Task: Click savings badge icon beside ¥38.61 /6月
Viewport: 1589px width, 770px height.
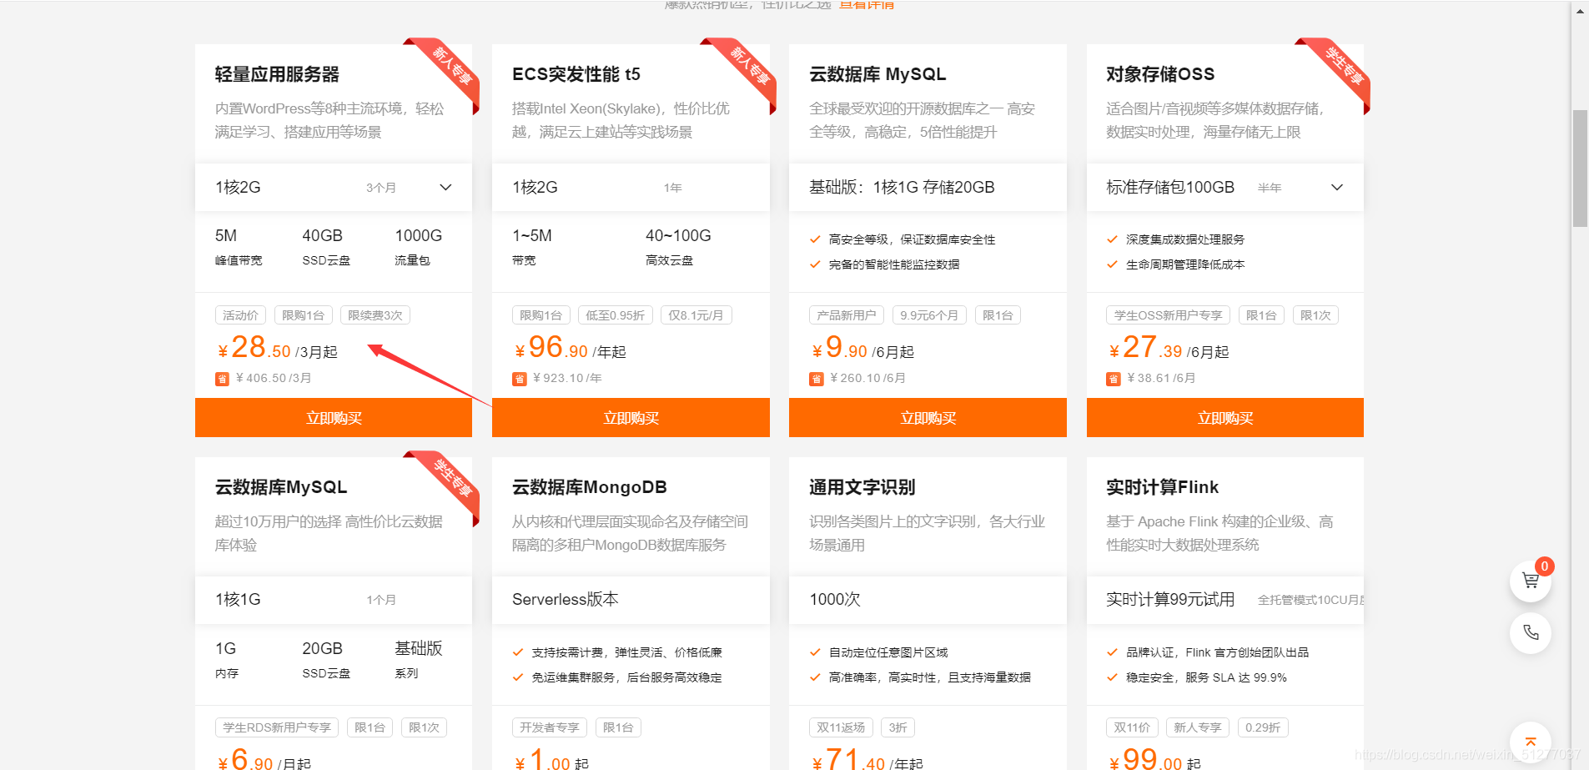Action: 1114,379
